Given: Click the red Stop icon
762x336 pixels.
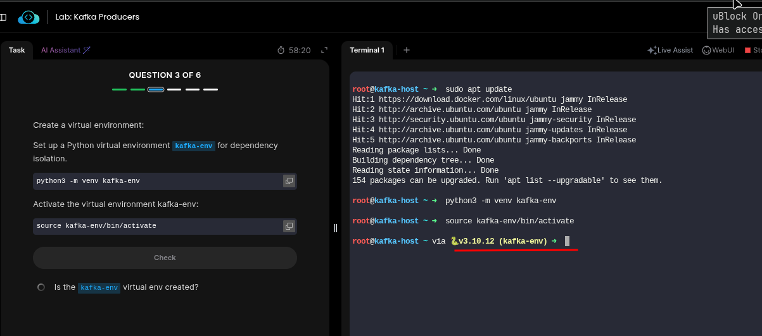Looking at the screenshot, I should (748, 50).
